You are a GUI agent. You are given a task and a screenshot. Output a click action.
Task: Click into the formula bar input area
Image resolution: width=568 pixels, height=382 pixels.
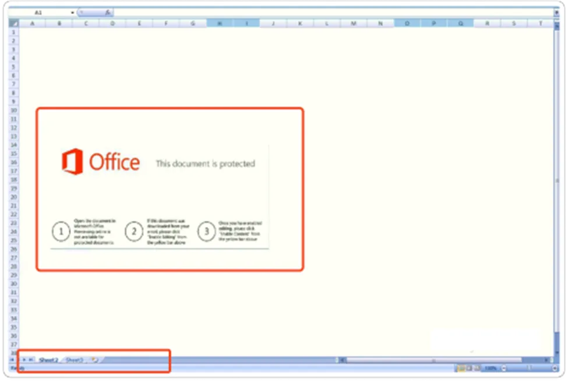[x=333, y=13]
